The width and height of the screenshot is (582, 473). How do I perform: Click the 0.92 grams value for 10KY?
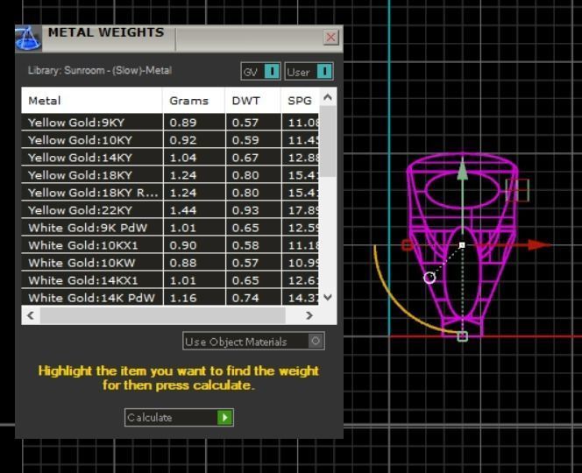coord(182,140)
